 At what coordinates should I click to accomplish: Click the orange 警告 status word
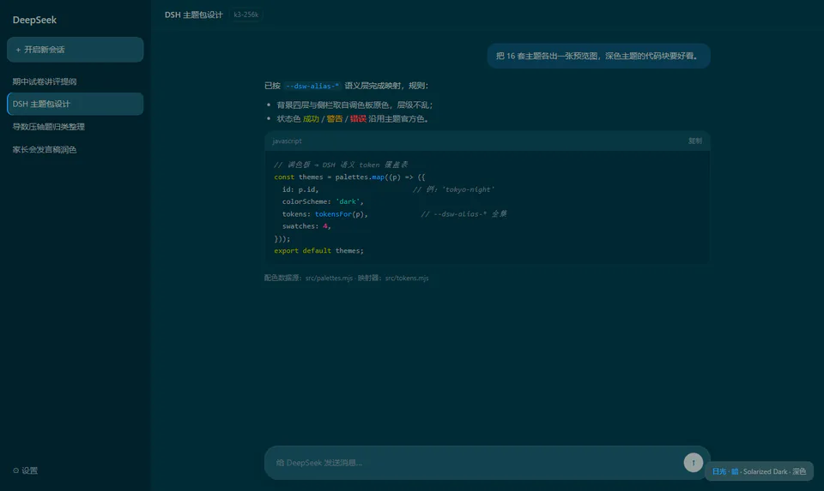pyautogui.click(x=334, y=119)
